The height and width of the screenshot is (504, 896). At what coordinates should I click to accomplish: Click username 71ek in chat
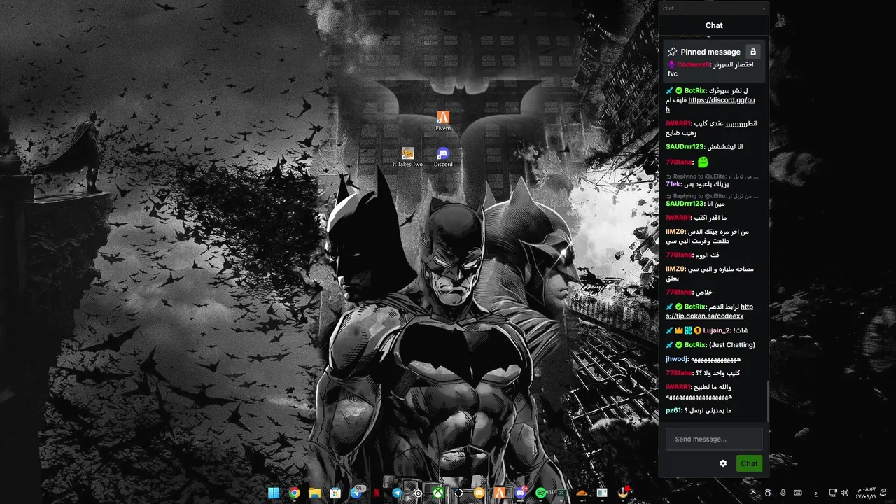point(673,184)
